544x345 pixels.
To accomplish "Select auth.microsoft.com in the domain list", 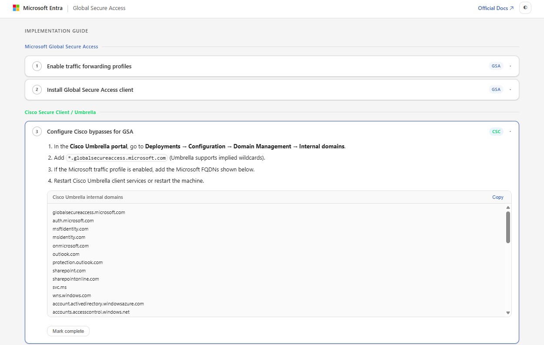I will point(73,221).
